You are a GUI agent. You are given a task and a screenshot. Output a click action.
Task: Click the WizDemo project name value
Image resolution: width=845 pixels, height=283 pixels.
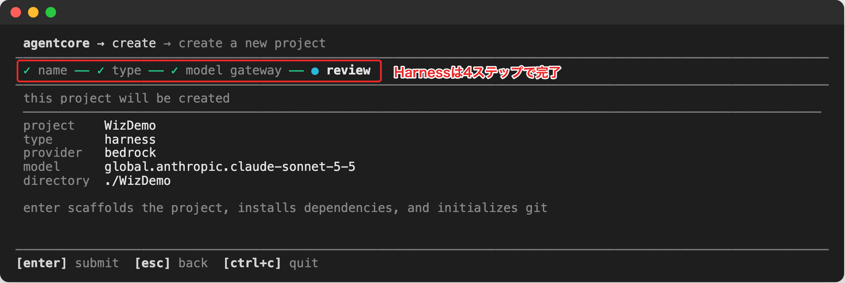130,125
